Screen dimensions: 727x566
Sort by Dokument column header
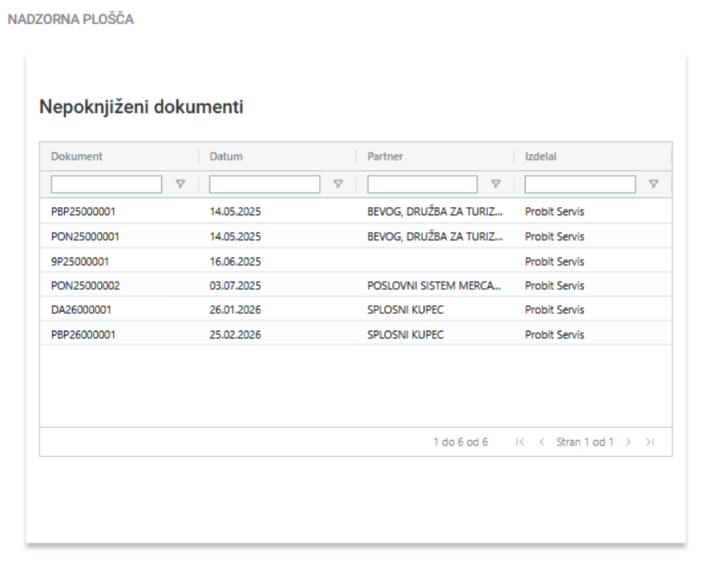76,157
